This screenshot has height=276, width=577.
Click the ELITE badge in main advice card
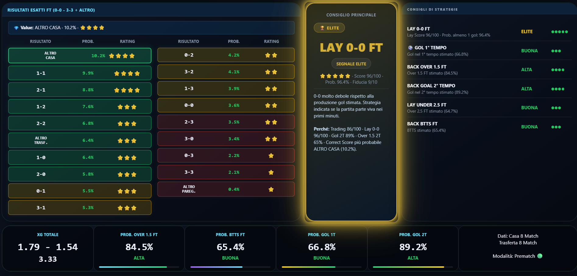329,28
